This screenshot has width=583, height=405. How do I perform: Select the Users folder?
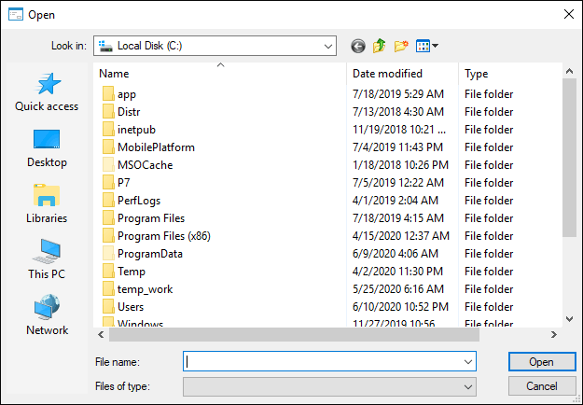point(131,307)
